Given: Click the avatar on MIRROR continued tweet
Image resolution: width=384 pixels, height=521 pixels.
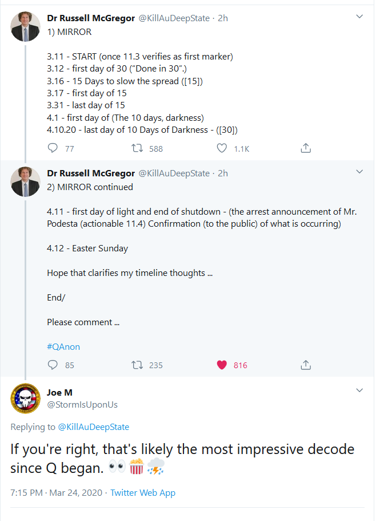Looking at the screenshot, I should (26, 181).
